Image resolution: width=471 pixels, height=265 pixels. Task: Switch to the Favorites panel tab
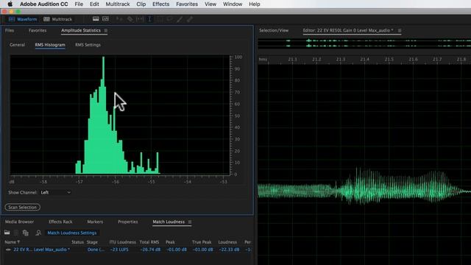(x=38, y=30)
